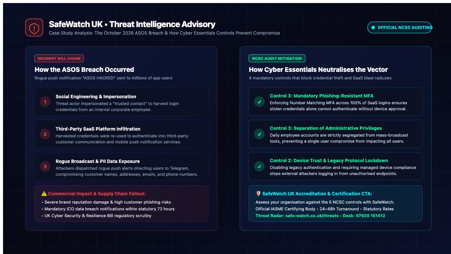
Task: Click the 'Severe brand reputation damage' bullet
Action: coord(106,202)
